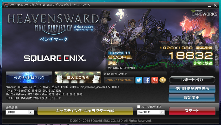The width and height of the screenshot is (221, 125).
Task: Open the DirectX 11 version dropdown
Action: 151,112
